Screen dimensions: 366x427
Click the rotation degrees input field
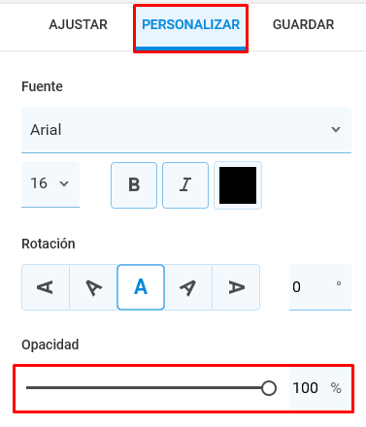coord(320,287)
